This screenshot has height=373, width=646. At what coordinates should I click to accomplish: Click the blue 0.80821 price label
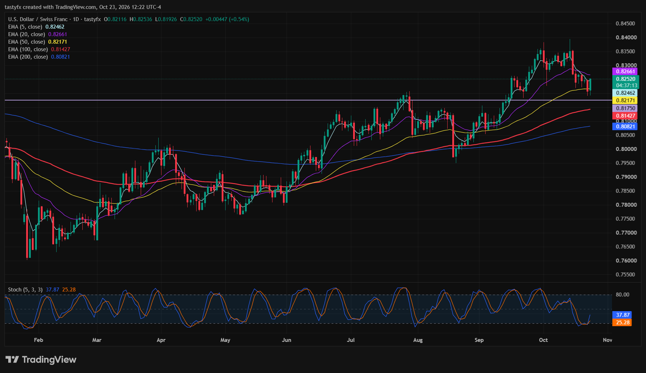click(x=625, y=127)
